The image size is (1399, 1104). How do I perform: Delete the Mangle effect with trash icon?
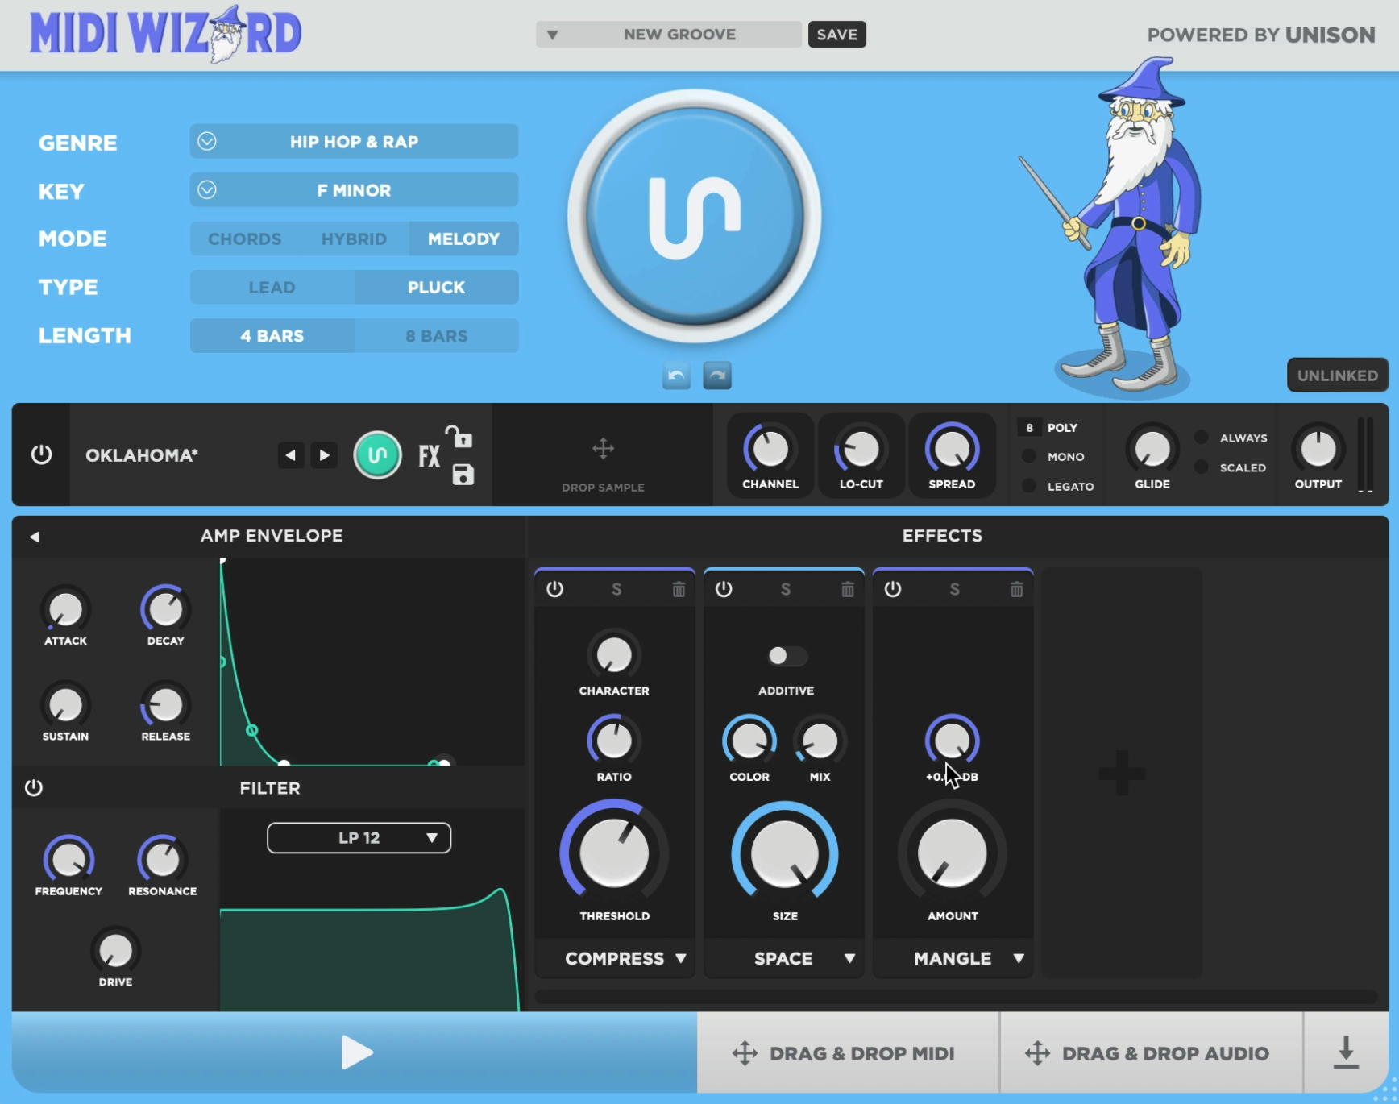[x=1017, y=590]
